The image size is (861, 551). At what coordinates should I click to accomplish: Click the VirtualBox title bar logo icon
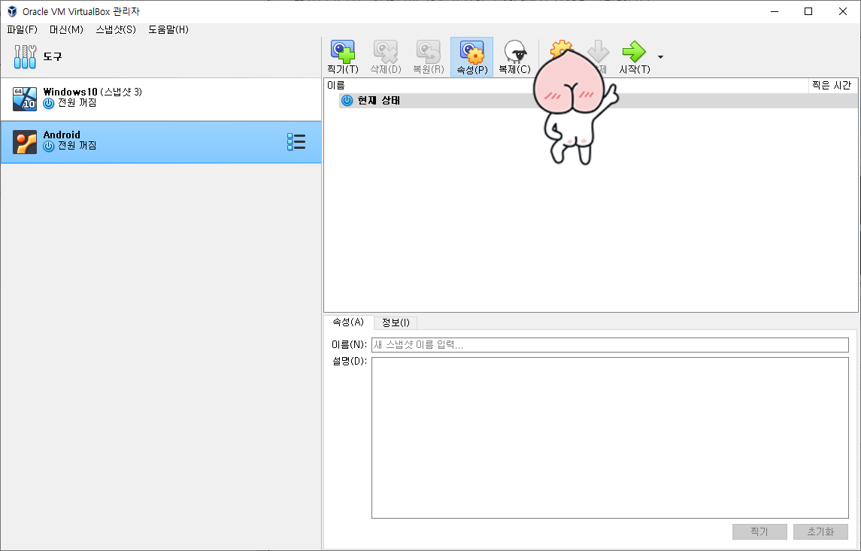click(11, 11)
